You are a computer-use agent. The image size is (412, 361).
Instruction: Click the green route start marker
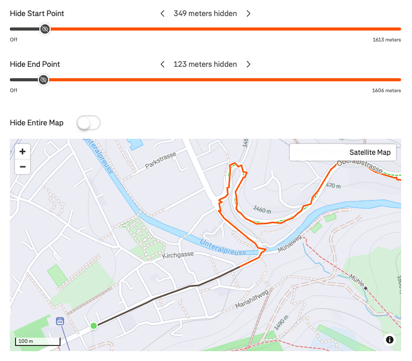click(94, 325)
